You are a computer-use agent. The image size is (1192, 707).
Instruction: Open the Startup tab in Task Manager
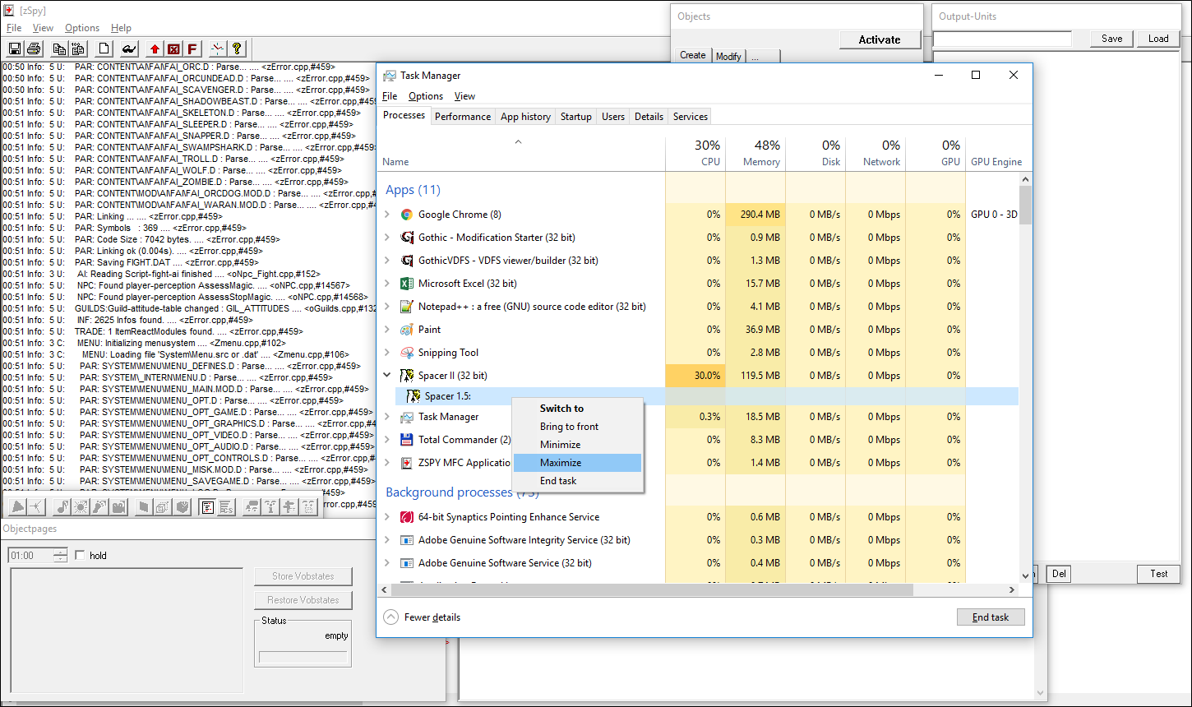(x=576, y=117)
